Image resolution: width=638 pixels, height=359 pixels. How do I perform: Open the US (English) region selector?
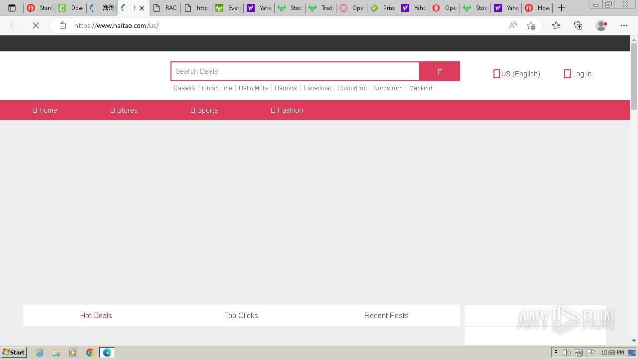click(517, 74)
